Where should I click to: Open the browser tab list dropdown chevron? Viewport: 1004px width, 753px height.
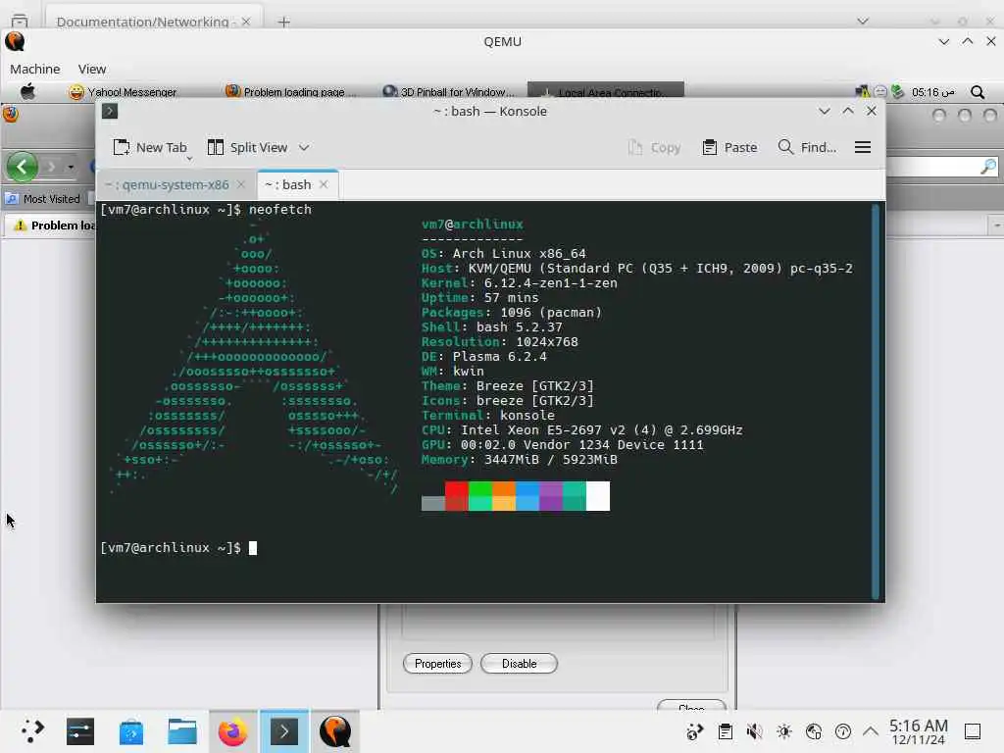pos(863,22)
